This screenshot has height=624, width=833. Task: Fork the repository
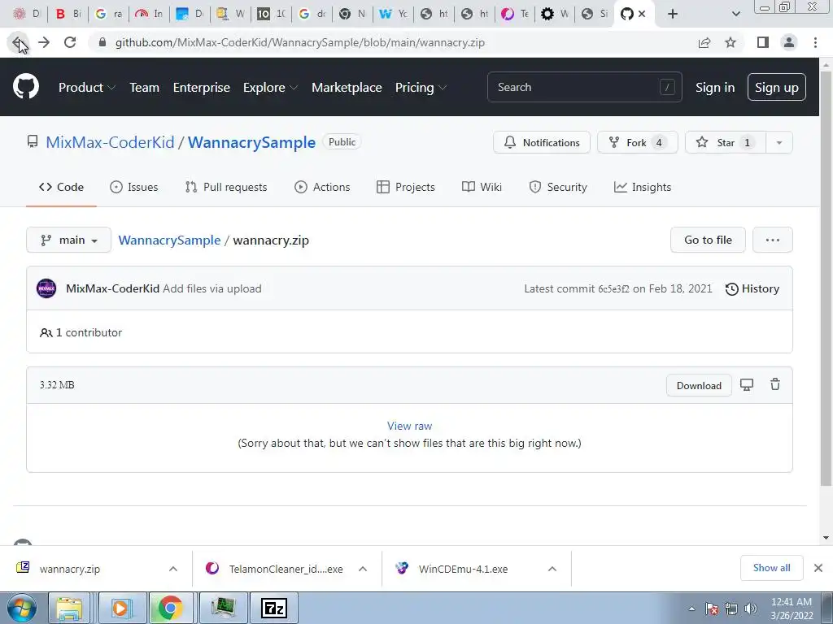(x=638, y=142)
